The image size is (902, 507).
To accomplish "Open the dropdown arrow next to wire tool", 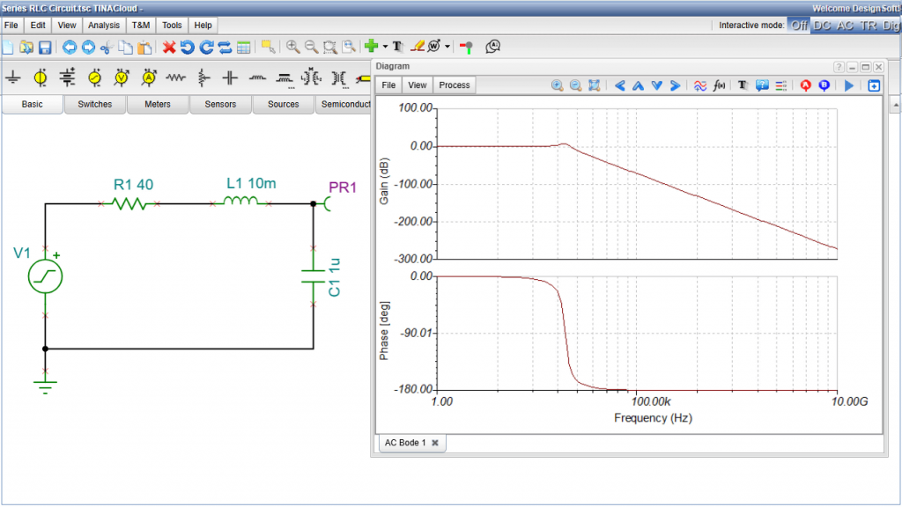I will [x=447, y=47].
